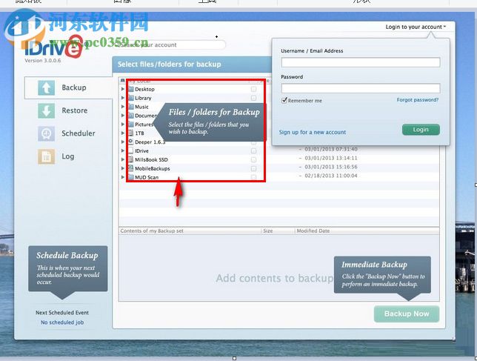
Task: Click the Search your account box
Action: click(170, 44)
